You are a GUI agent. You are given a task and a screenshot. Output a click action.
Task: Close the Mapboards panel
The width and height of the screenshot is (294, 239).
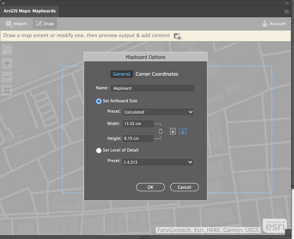coord(3,3)
